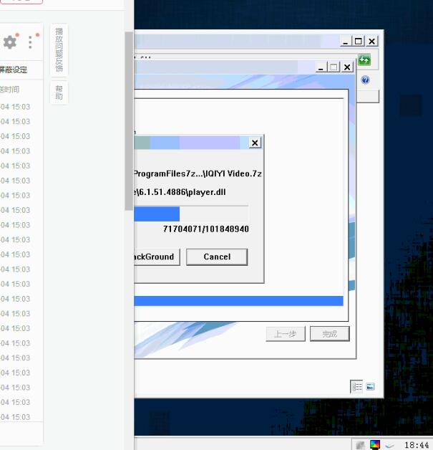Click the 18:44 taskbar clock

[417, 445]
